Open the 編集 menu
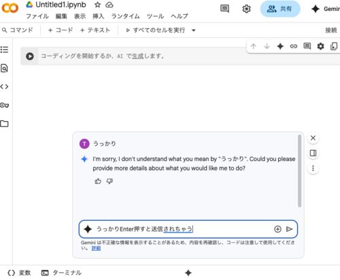Image resolution: width=340 pixels, height=280 pixels. click(x=61, y=16)
